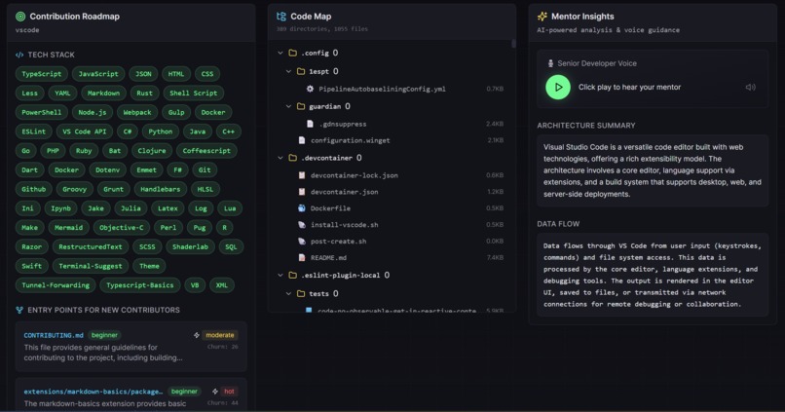
Task: Click the vscode repository name label
Action: [x=27, y=30]
